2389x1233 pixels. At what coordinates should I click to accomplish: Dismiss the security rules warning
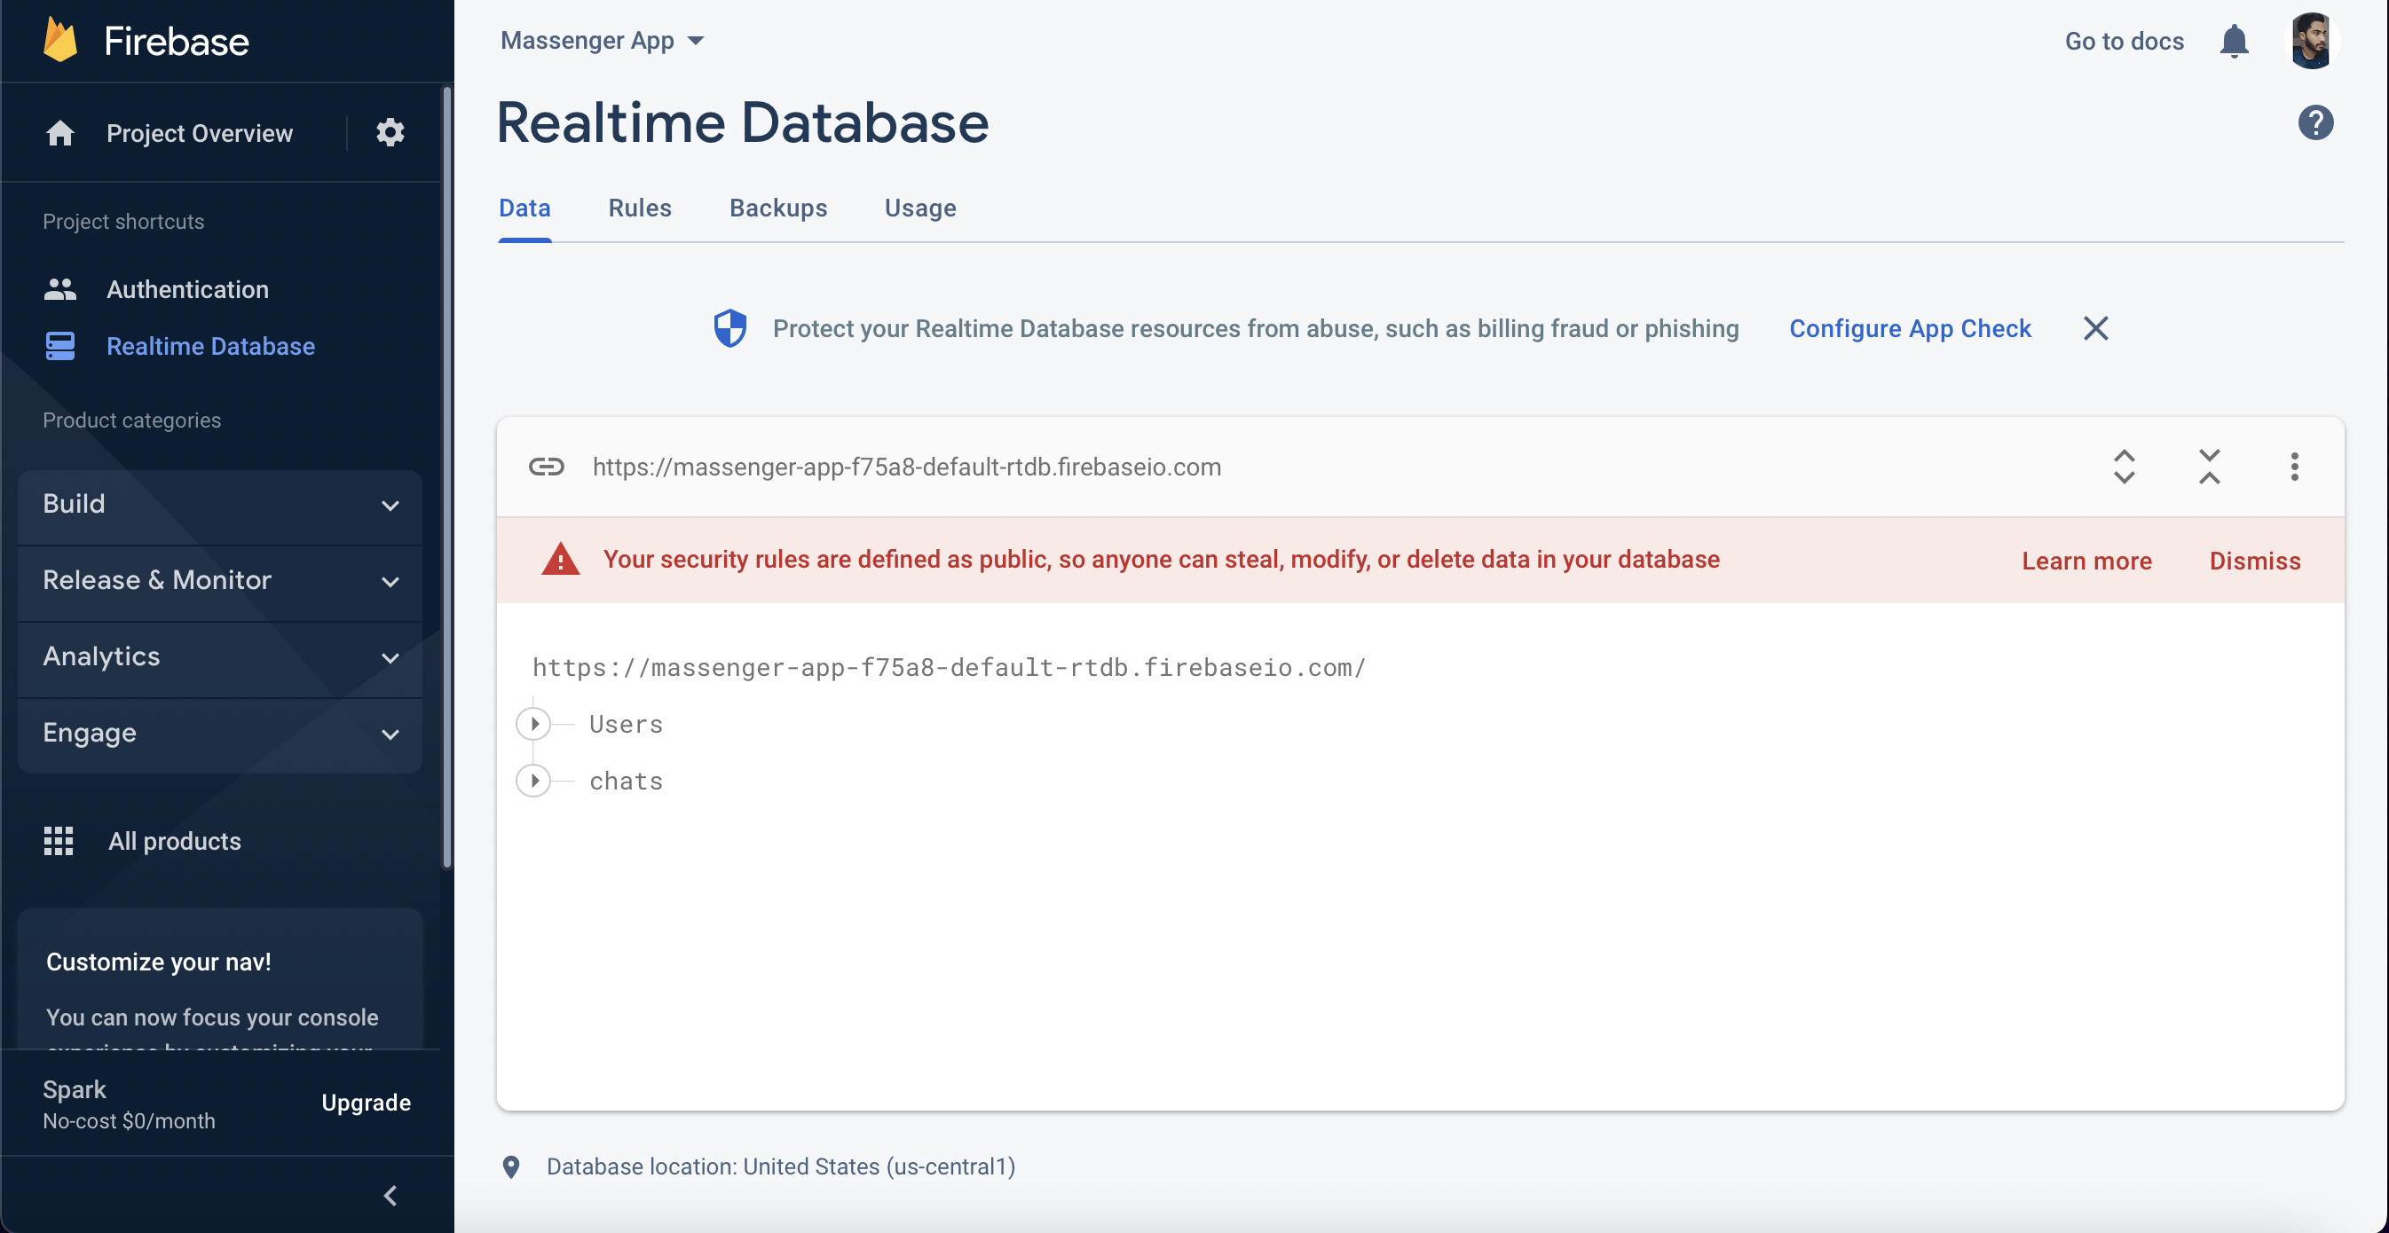[2254, 560]
